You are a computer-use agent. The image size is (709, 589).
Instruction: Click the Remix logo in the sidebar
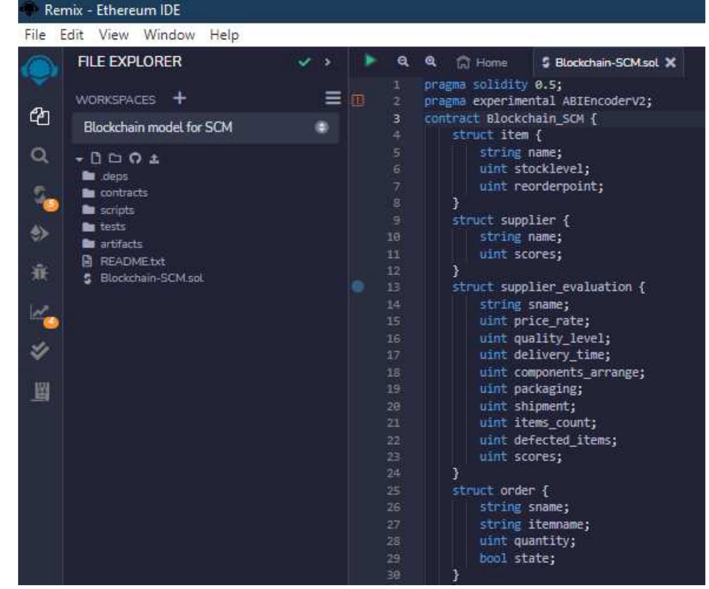pos(40,71)
